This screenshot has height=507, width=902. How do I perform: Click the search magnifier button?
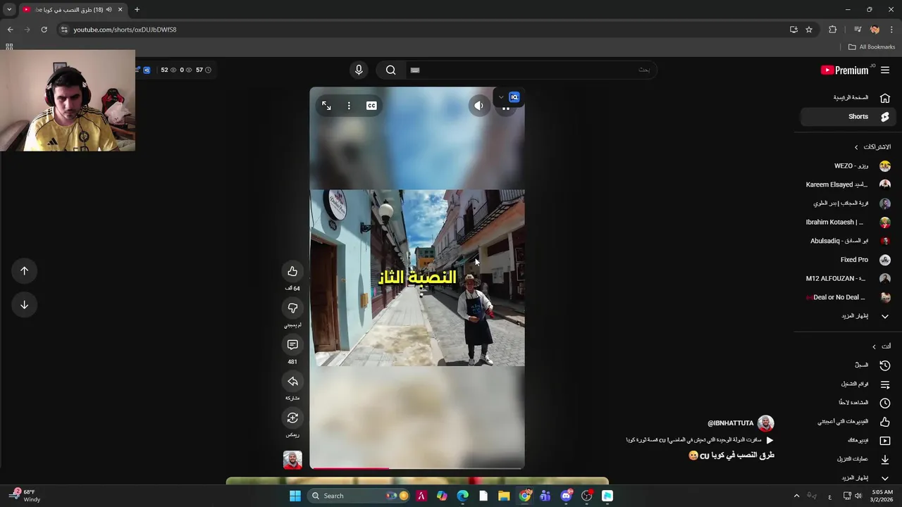click(391, 70)
